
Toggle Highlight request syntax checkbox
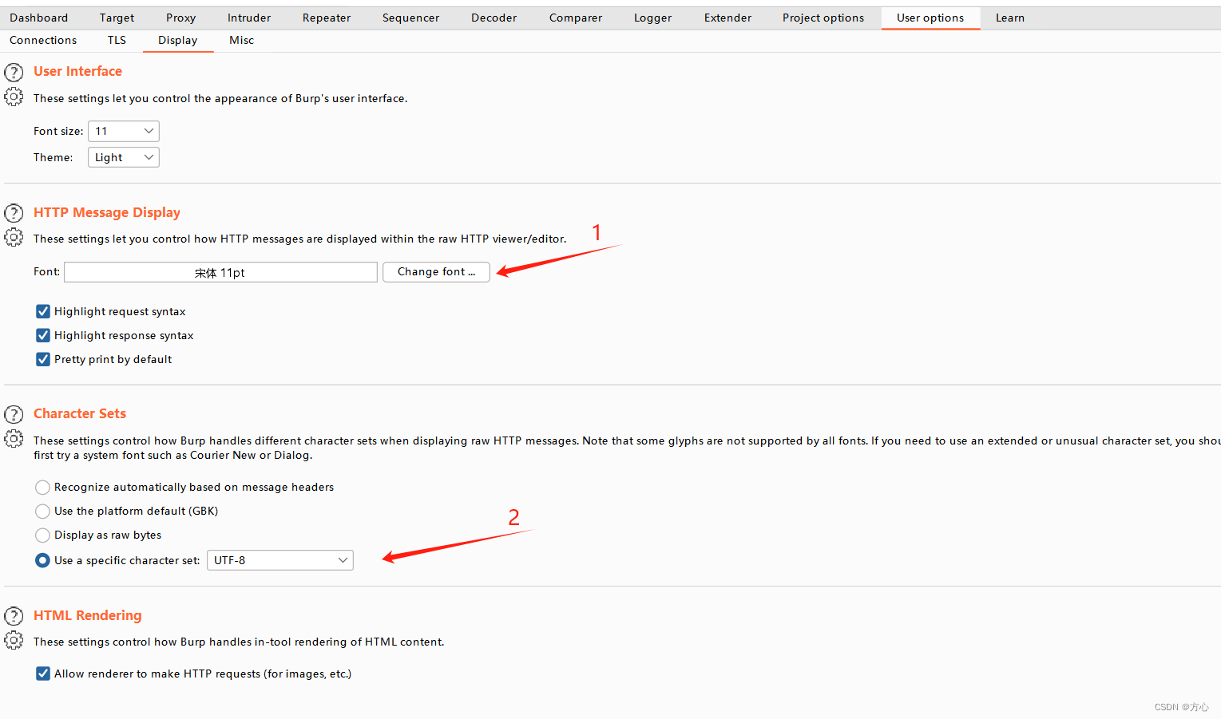click(x=43, y=311)
